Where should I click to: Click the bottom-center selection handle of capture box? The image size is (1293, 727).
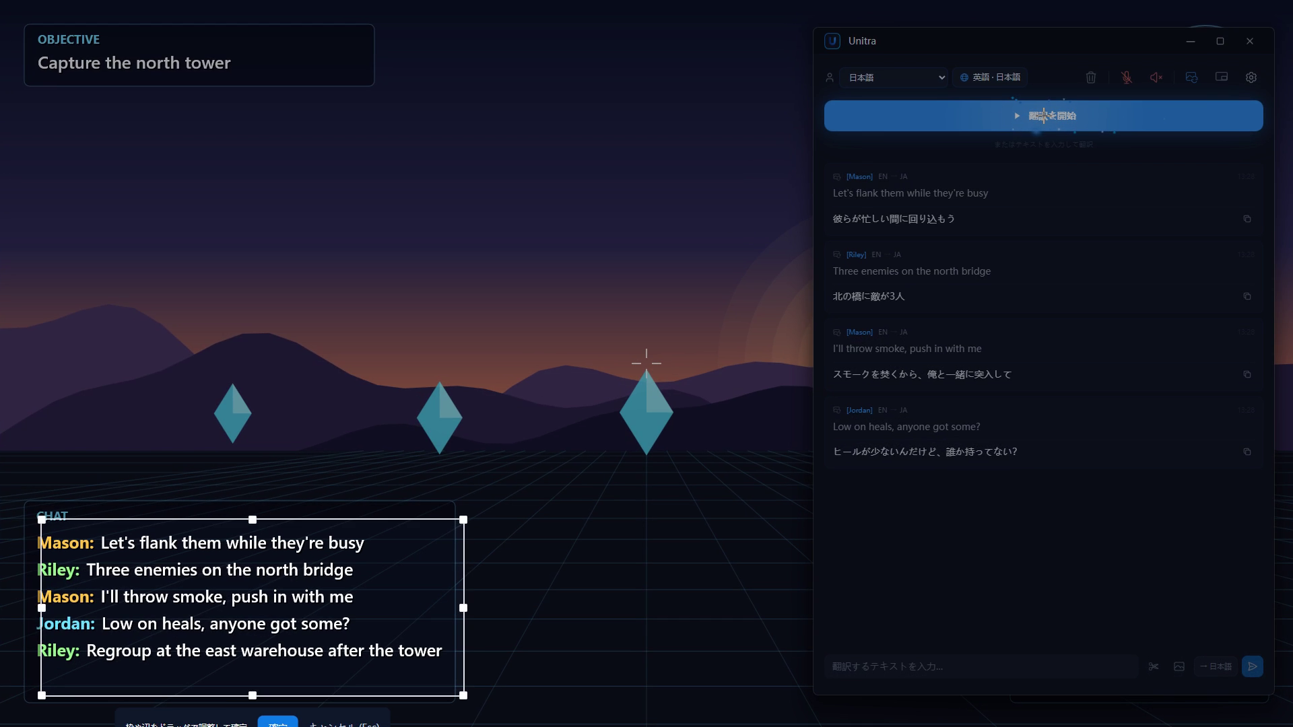pos(253,695)
